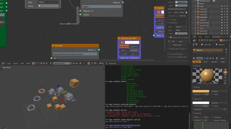
Task: Click name field in top-left node
Action: click(48, 6)
